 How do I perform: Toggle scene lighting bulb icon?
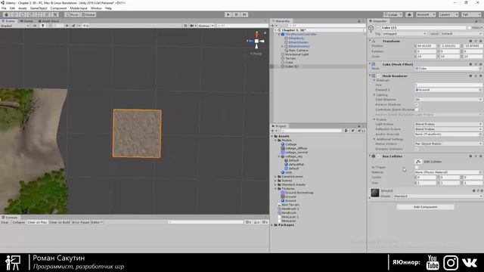43,26
